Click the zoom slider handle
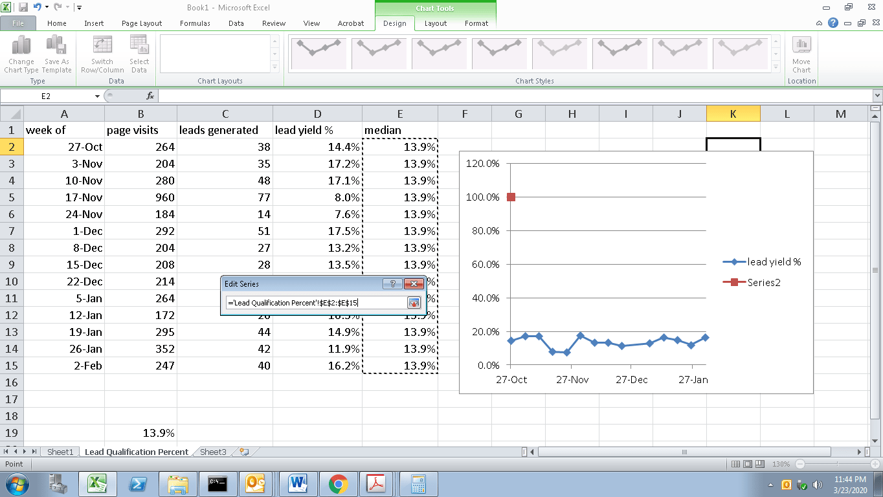 (836, 464)
